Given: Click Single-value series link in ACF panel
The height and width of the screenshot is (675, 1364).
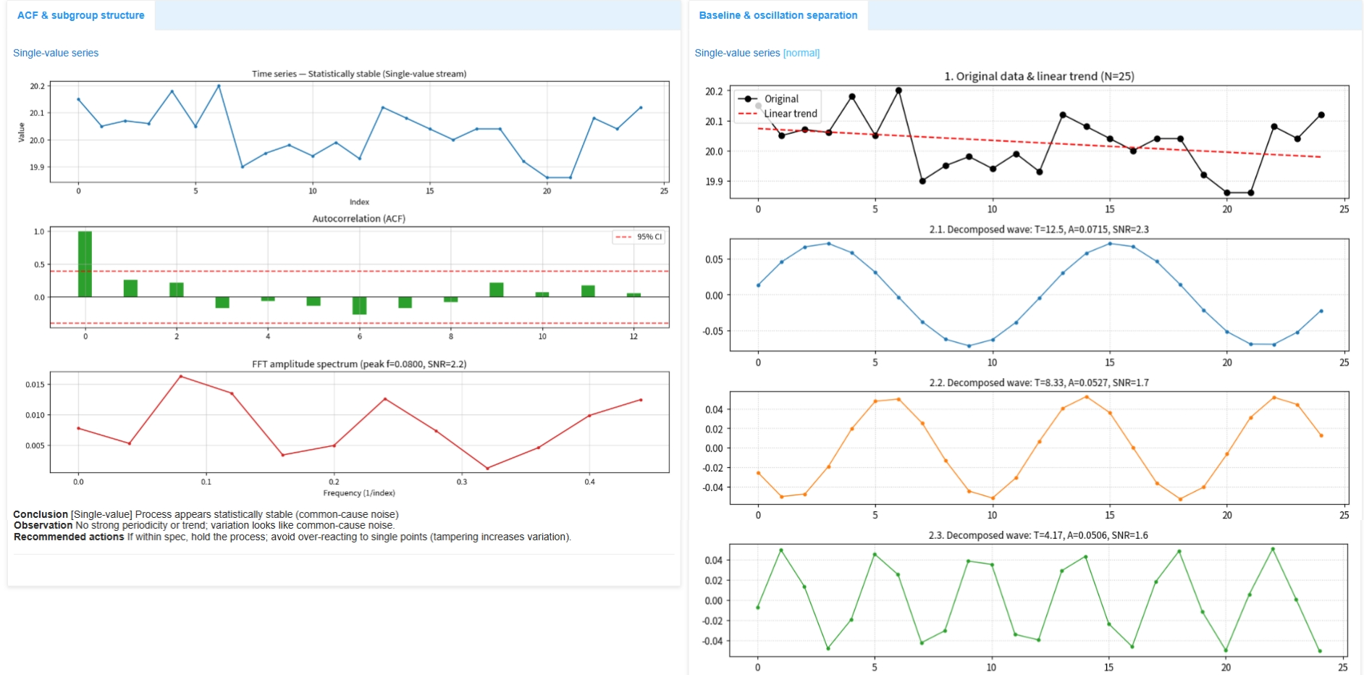Looking at the screenshot, I should pos(56,53).
